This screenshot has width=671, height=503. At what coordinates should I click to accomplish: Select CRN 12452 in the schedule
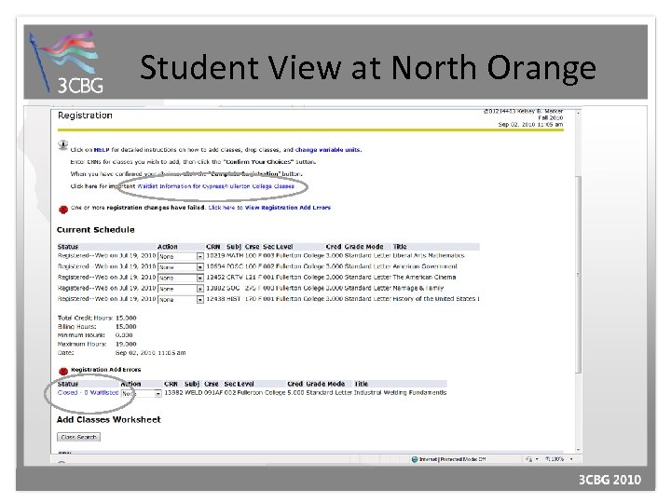click(215, 278)
